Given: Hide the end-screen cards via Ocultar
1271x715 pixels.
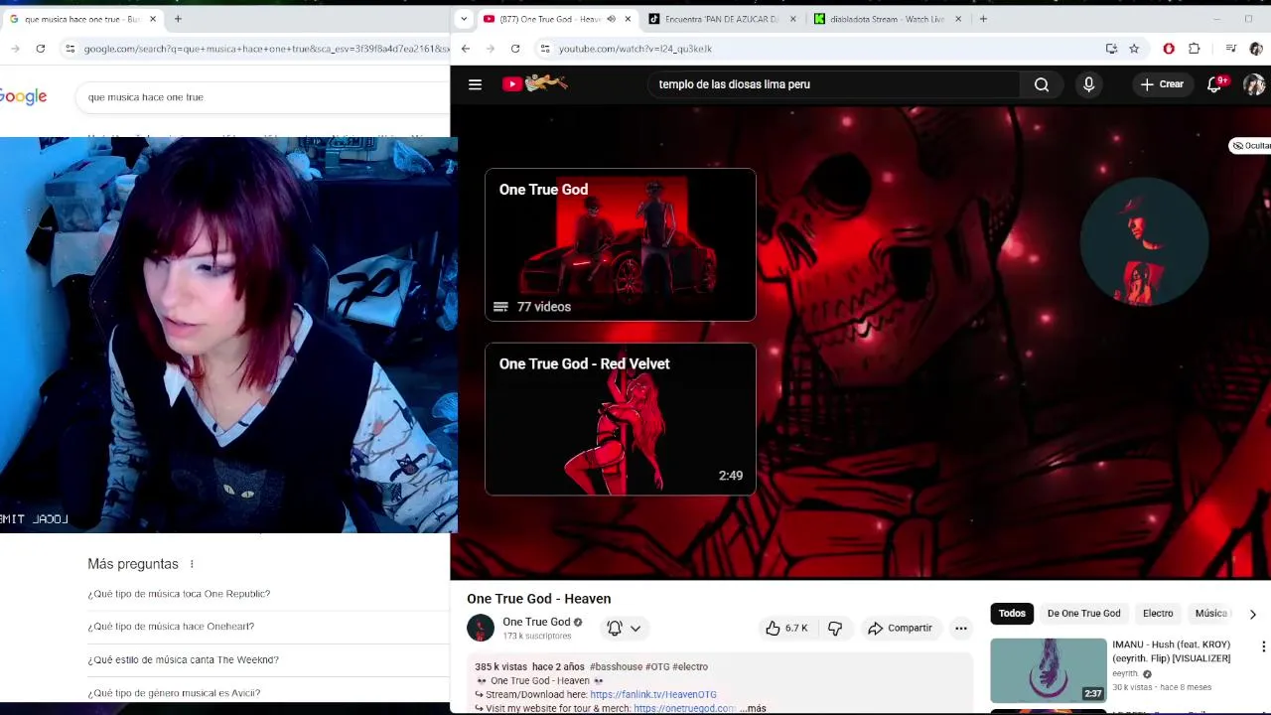Looking at the screenshot, I should 1251,146.
